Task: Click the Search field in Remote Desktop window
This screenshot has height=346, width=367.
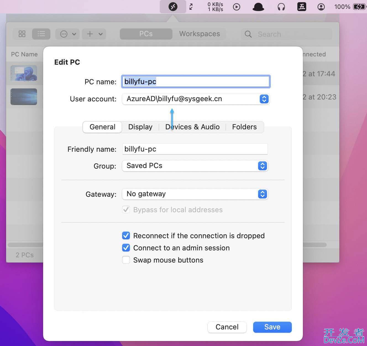Action: pos(287,34)
